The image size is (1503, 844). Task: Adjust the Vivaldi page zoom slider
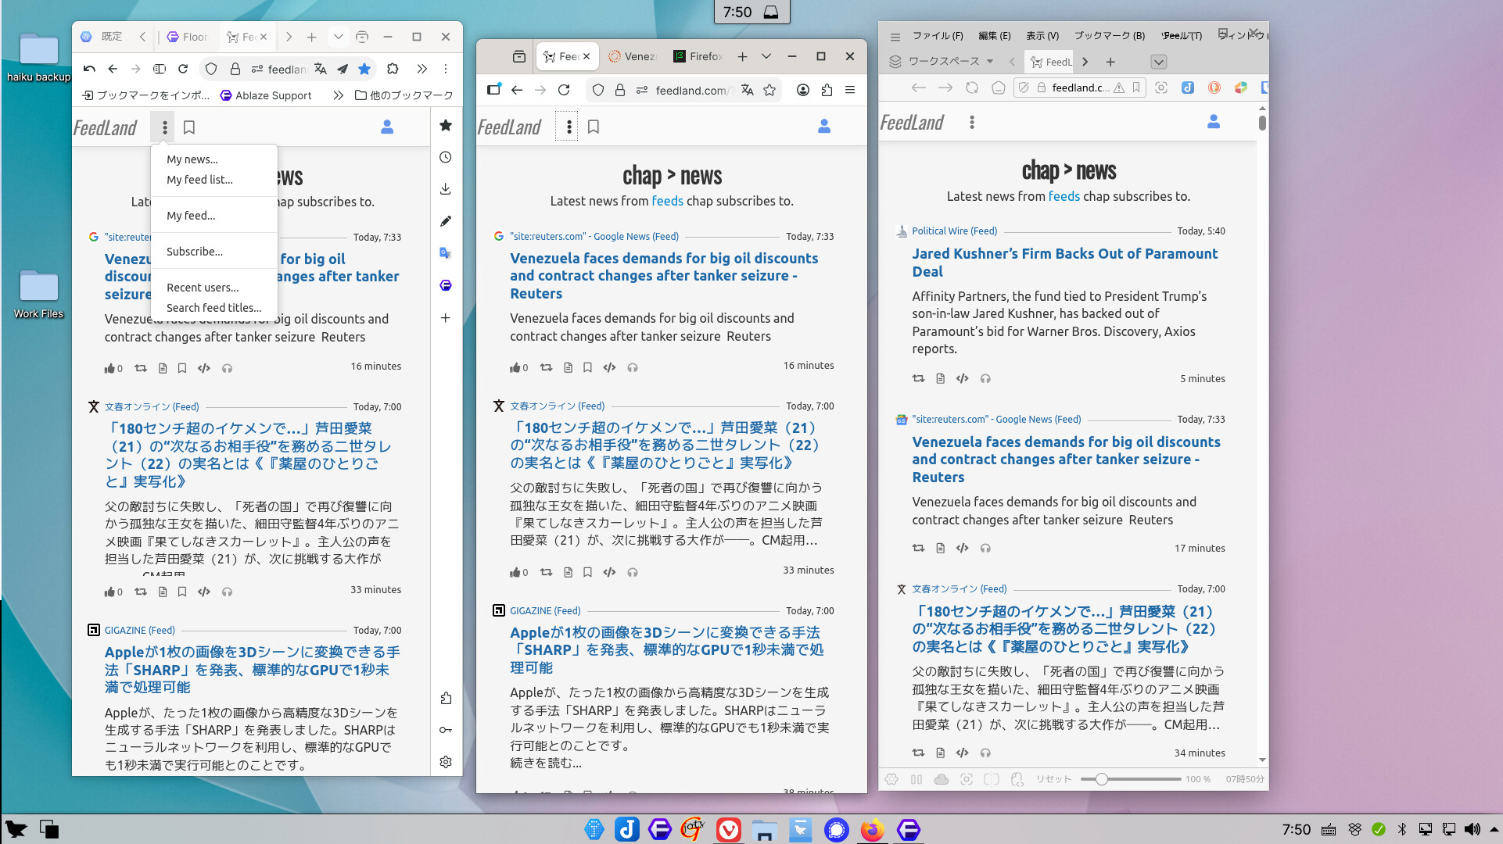point(1101,779)
